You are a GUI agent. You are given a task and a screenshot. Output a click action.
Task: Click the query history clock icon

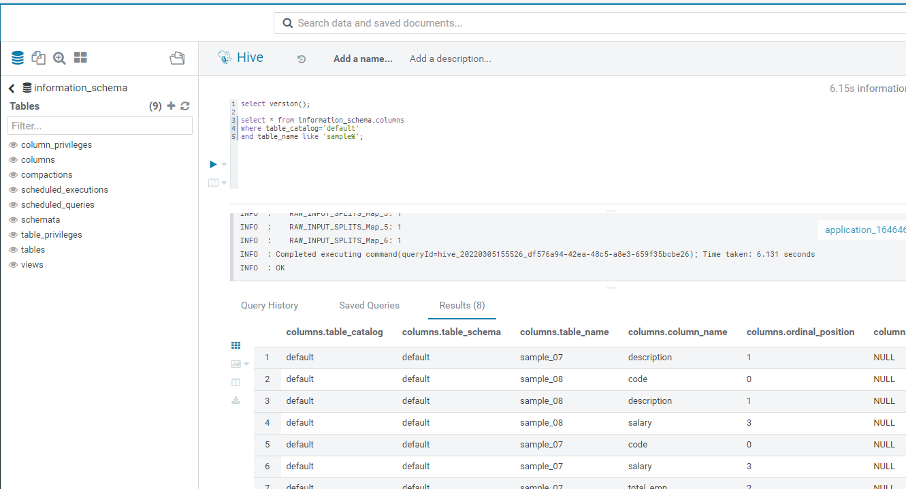pos(302,59)
